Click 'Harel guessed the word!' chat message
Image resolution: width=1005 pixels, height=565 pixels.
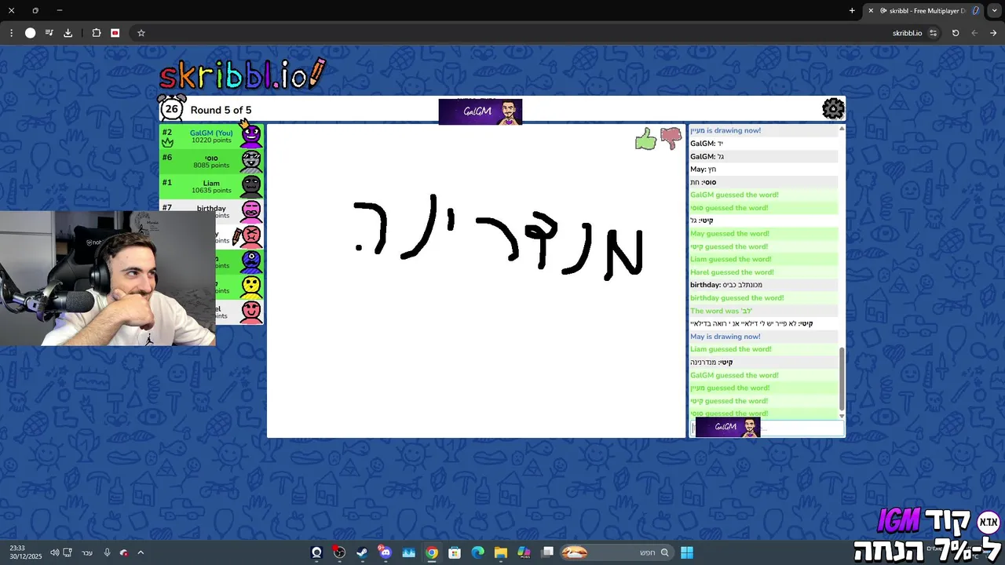[732, 272]
